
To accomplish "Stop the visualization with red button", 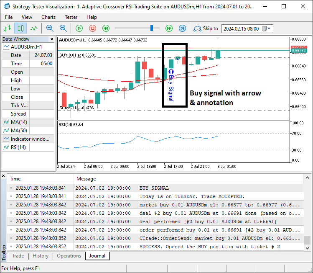I will coord(92,28).
